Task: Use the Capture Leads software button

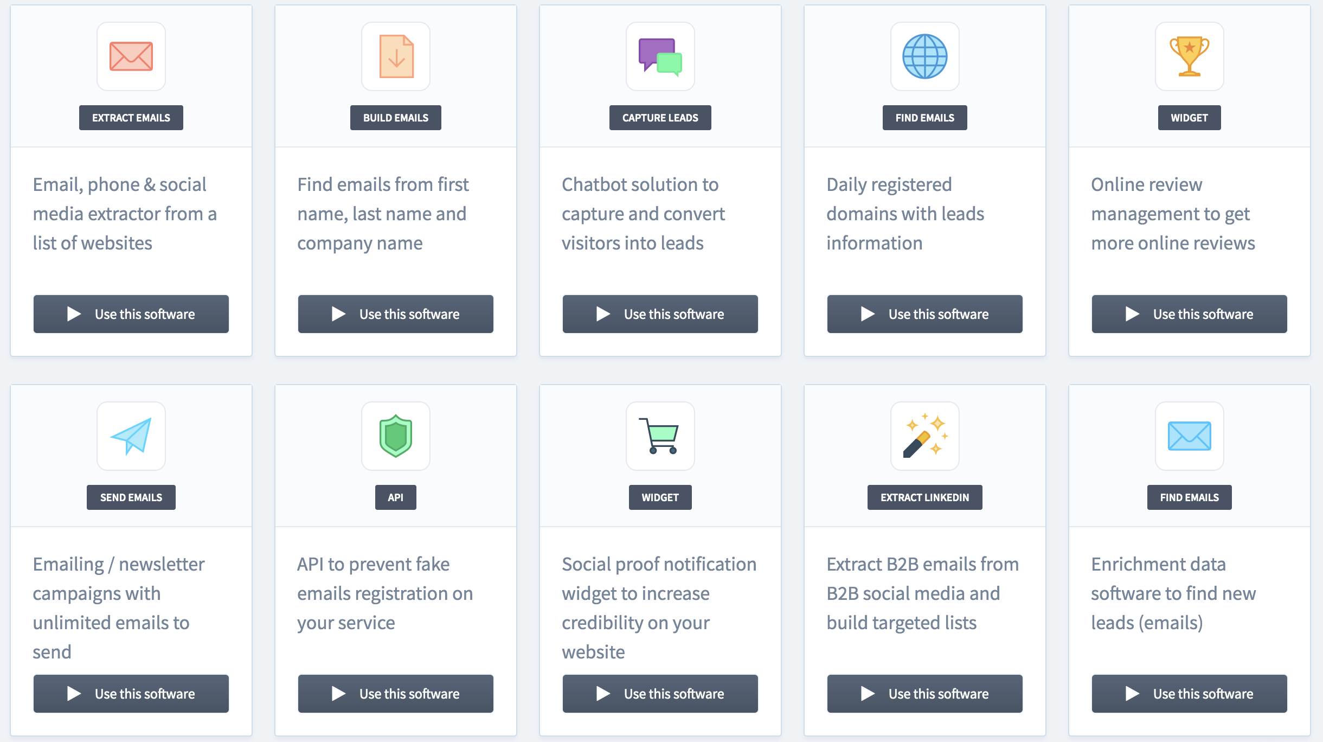Action: click(x=660, y=313)
